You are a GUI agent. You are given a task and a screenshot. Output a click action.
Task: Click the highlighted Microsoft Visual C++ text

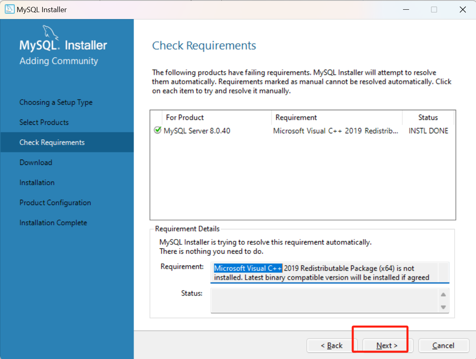coord(248,268)
